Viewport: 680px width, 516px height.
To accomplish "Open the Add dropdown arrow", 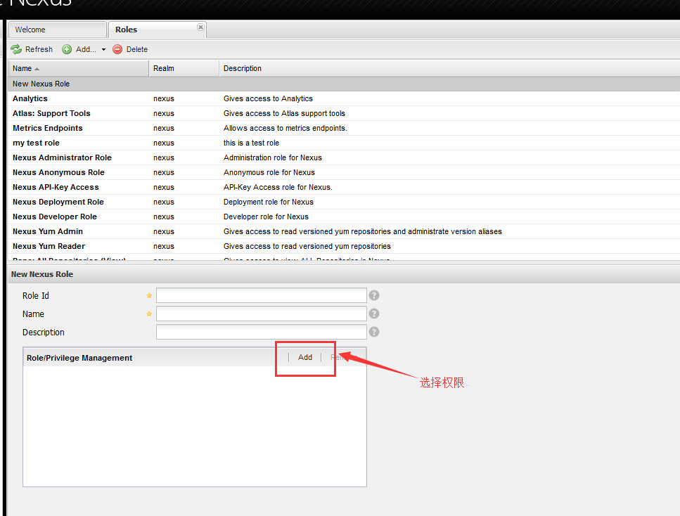I will click(x=103, y=49).
